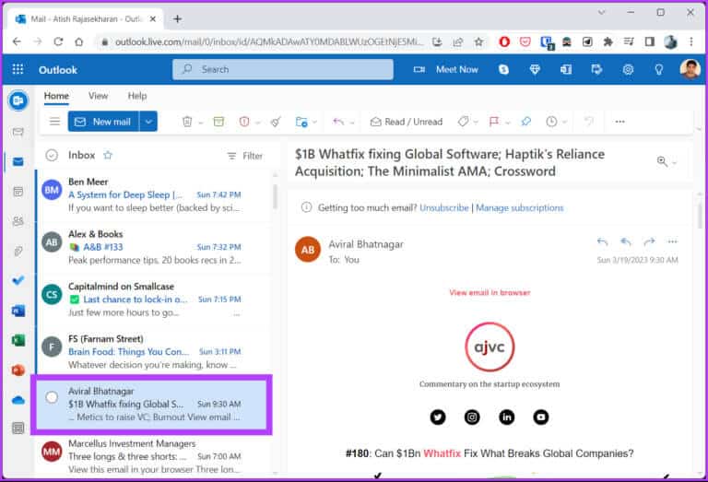Open the tips lightbulb icon
Image resolution: width=708 pixels, height=482 pixels.
(659, 69)
